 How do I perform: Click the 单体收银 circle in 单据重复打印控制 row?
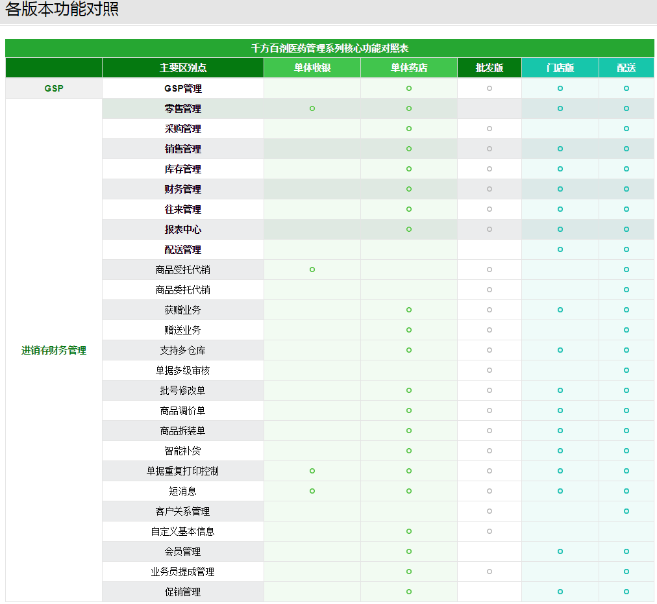pos(312,471)
